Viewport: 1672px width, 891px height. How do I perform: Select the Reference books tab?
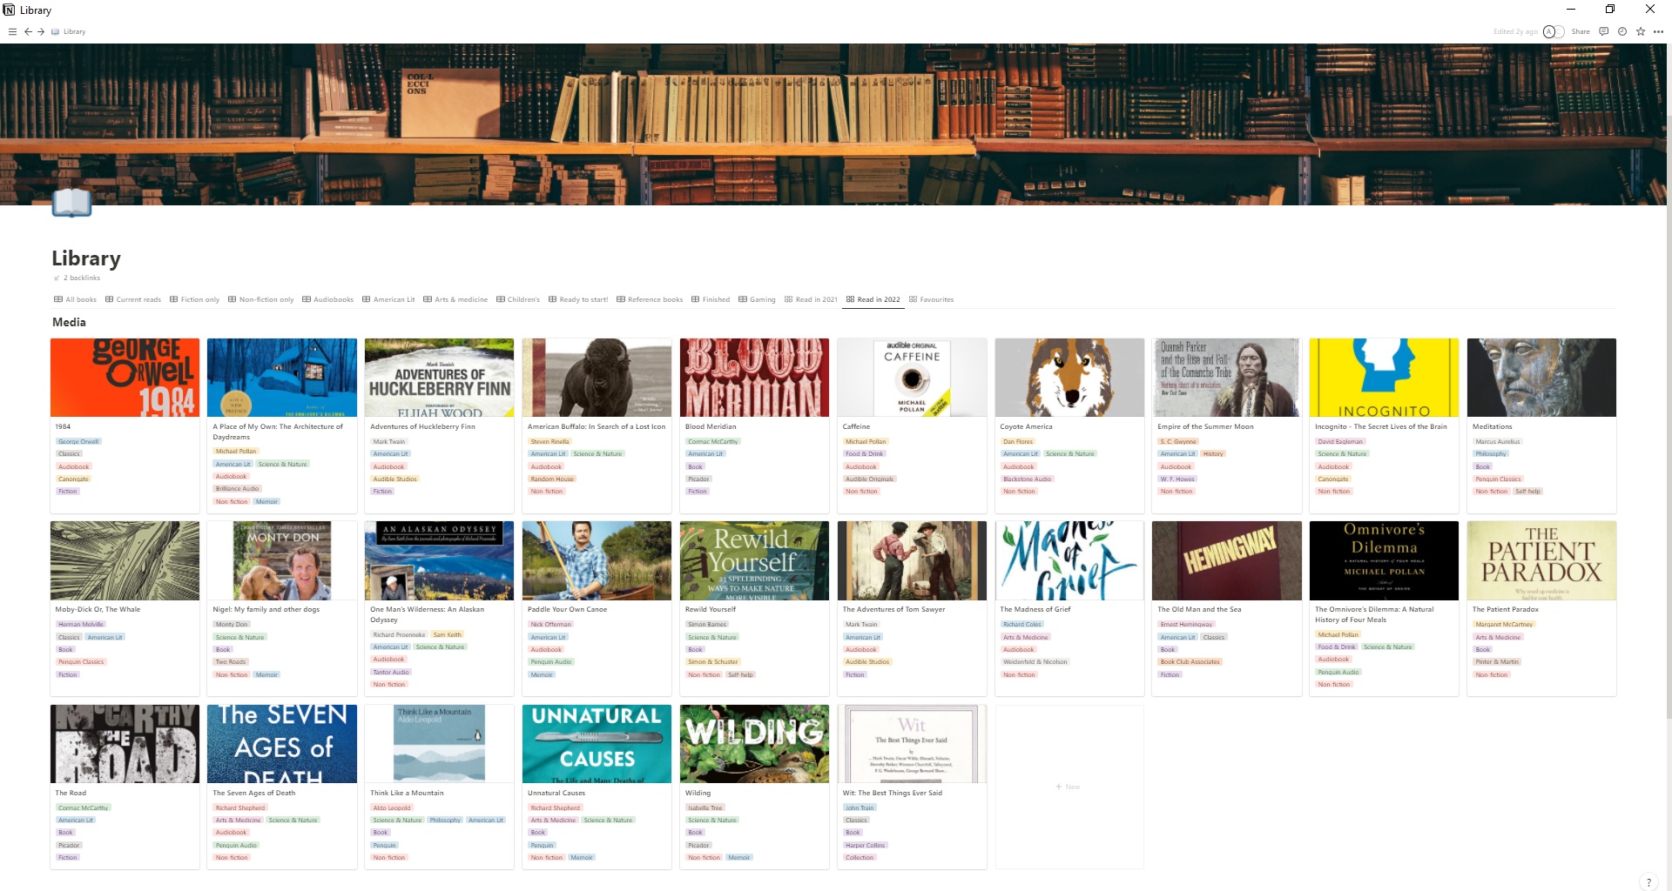pos(650,299)
